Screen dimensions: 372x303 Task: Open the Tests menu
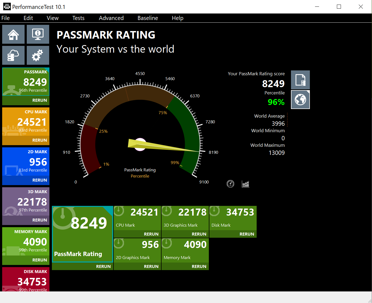coord(78,18)
